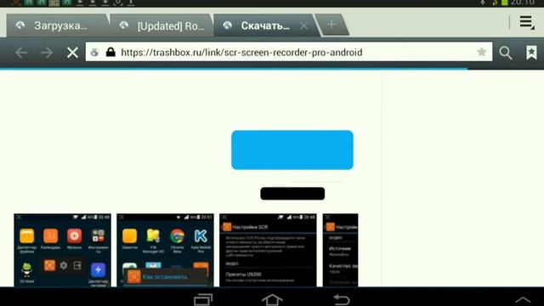544x306 pixels.
Task: Open the Настройки SCR screenshot thumbnail
Action: point(268,250)
